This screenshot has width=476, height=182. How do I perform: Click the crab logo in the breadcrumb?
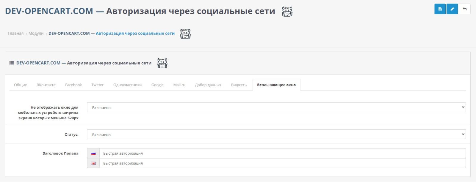pyautogui.click(x=185, y=34)
